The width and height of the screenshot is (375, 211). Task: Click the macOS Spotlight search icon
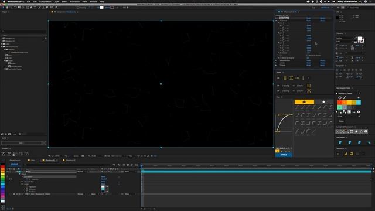pos(360,1)
